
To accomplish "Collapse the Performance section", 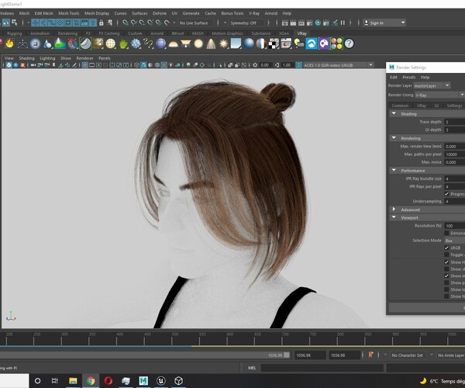I will (394, 171).
